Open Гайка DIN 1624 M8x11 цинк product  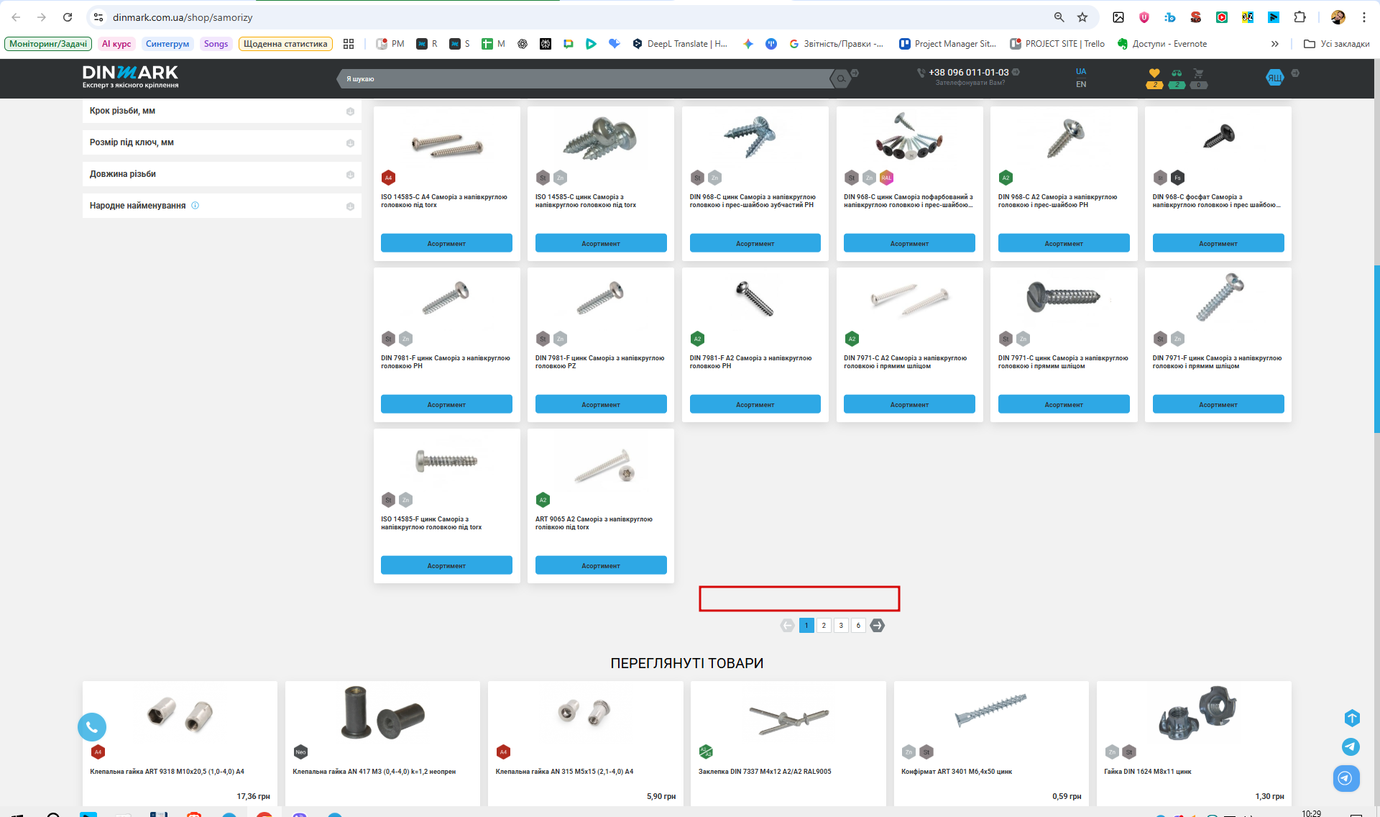click(1147, 772)
